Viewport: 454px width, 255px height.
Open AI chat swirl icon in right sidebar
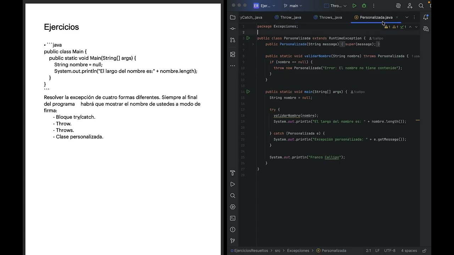(426, 29)
